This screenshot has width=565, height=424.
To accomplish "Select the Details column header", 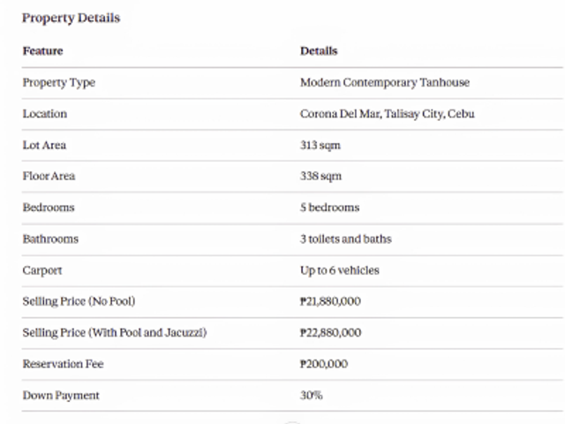I will pyautogui.click(x=319, y=51).
